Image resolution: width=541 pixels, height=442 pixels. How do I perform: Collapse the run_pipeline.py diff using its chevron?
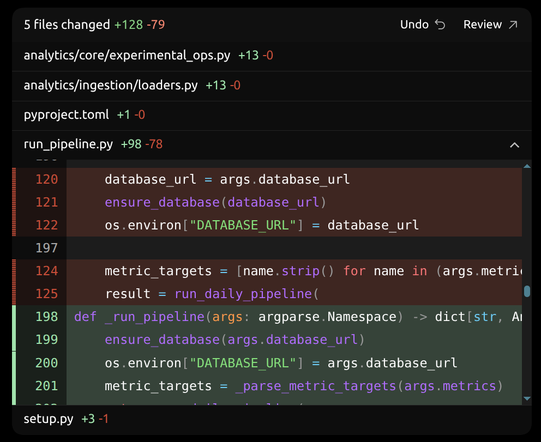[514, 145]
